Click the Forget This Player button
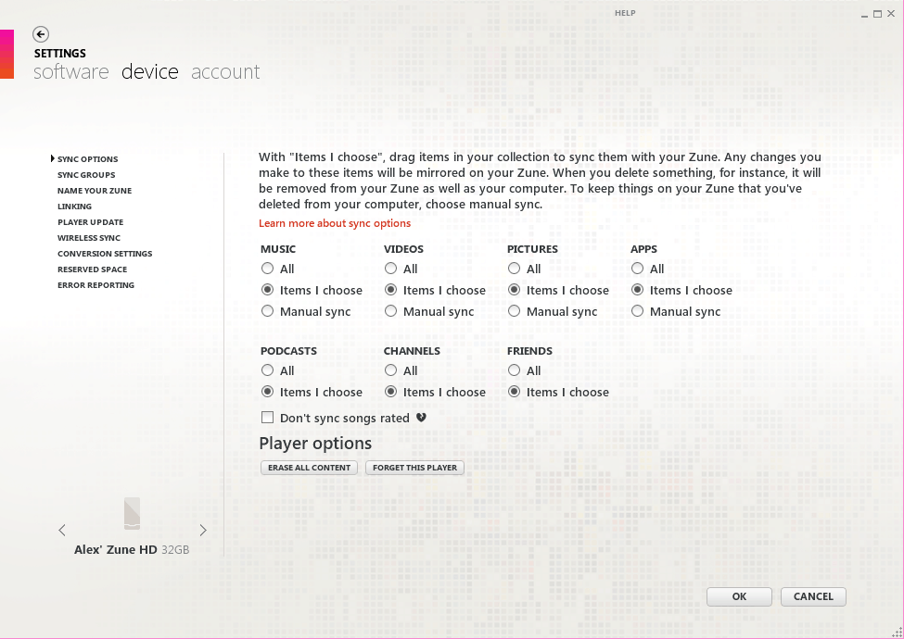904x639 pixels. [414, 468]
